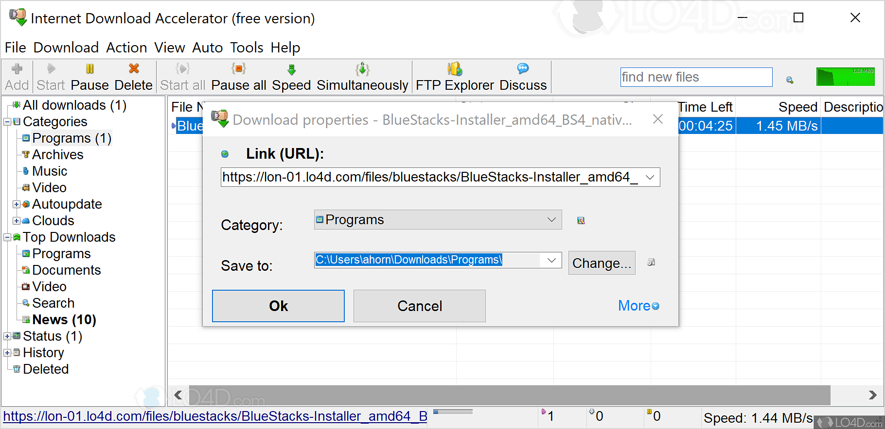Collapse the Top Downloads tree node
This screenshot has width=885, height=429.
(7, 237)
